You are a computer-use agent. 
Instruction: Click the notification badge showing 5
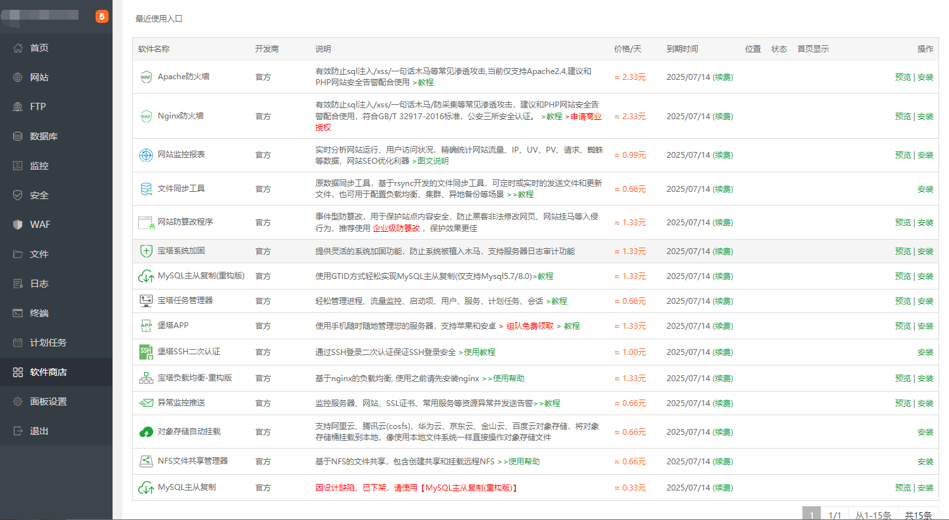[x=102, y=16]
